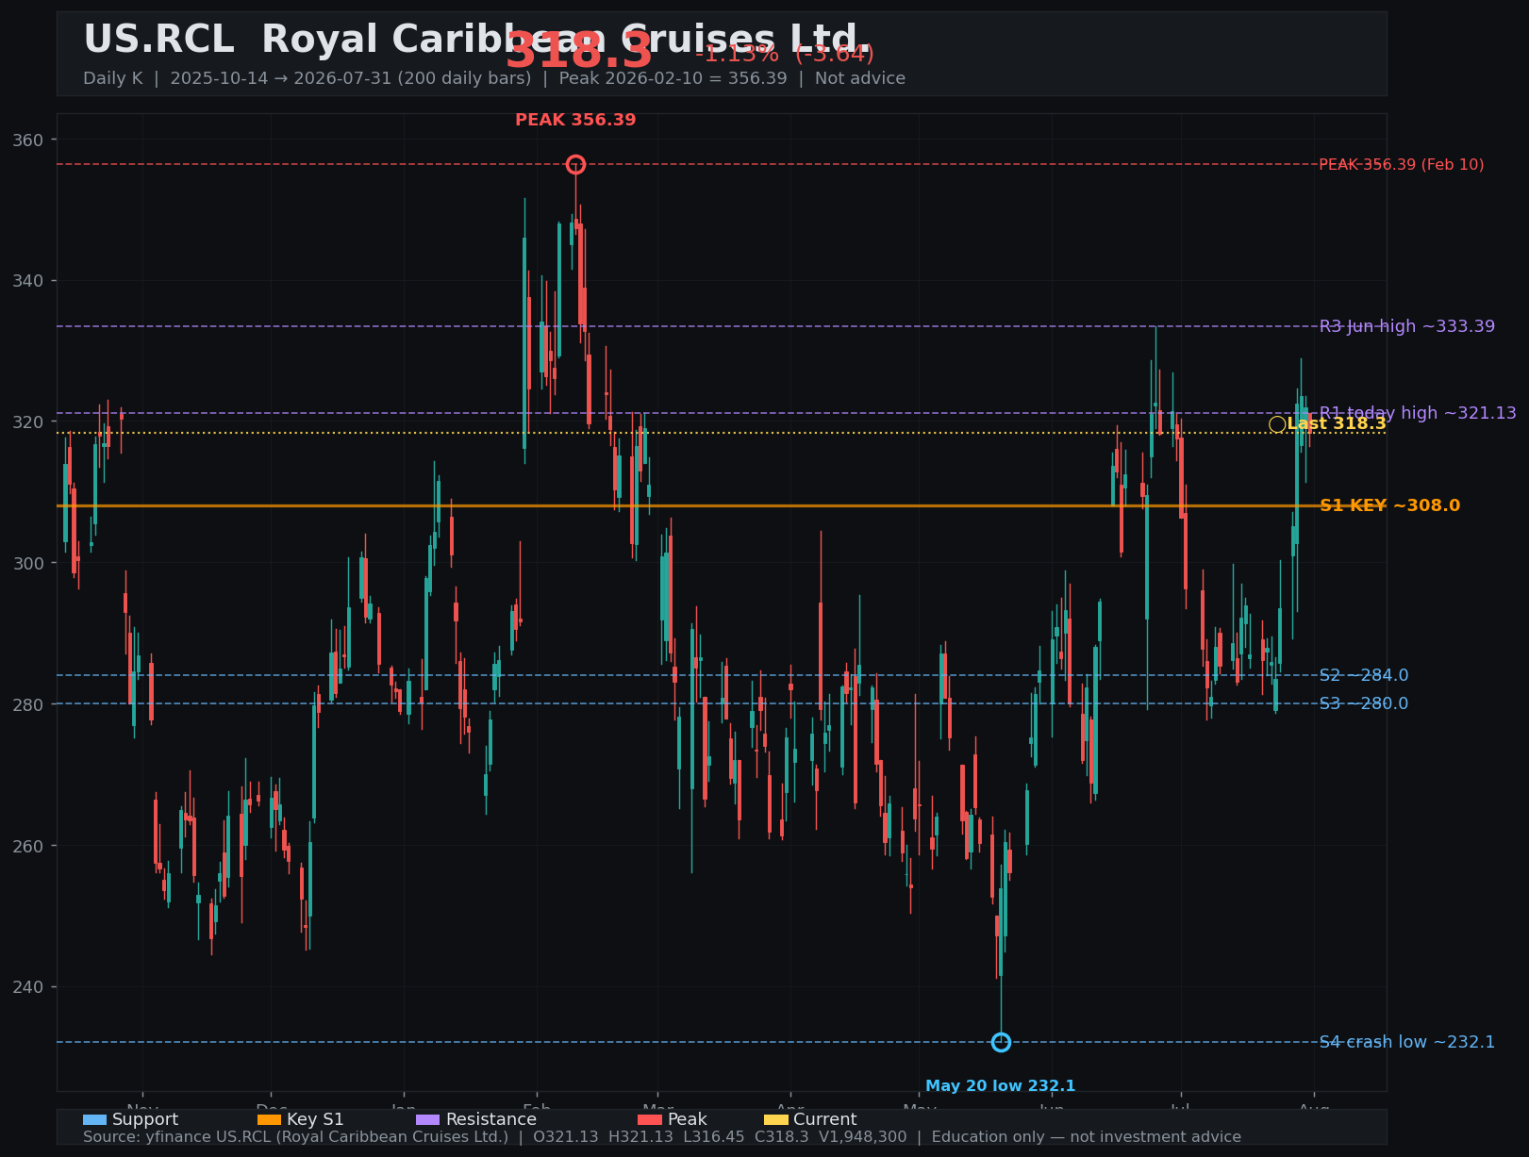Viewport: 1529px width, 1157px height.
Task: Click the 'Support' legend label text
Action: click(x=145, y=1120)
